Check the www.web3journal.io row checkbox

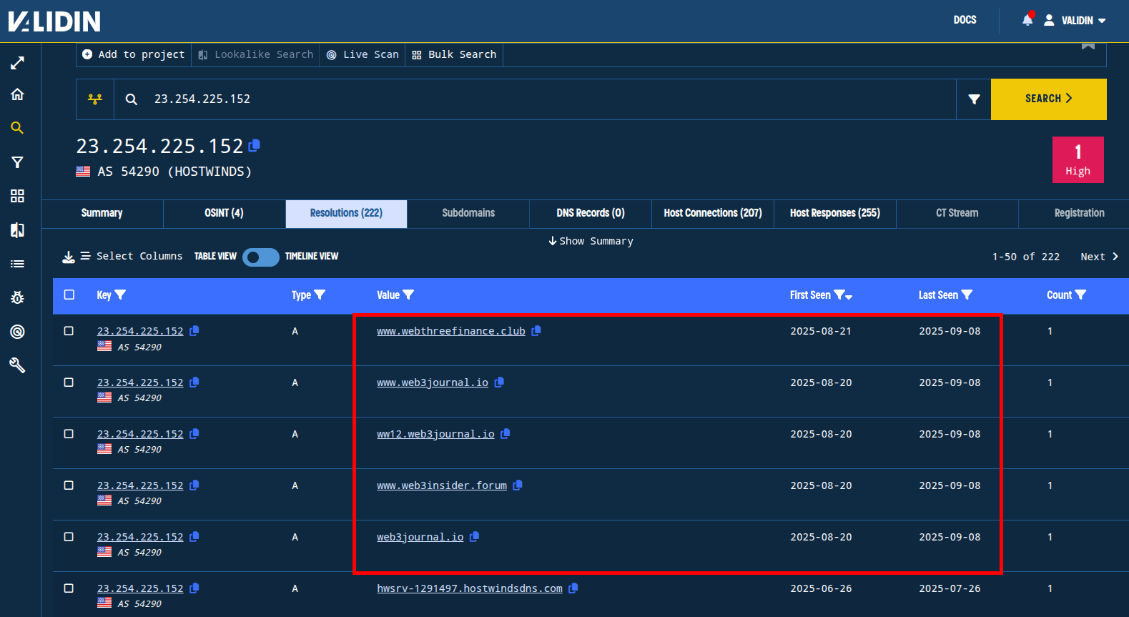69,382
